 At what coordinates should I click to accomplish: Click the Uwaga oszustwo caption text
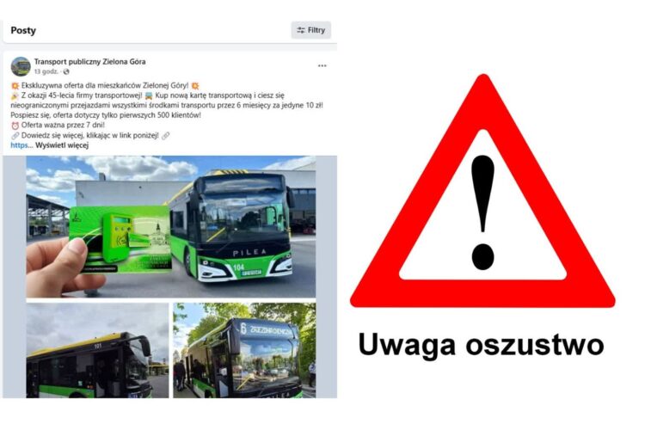(x=482, y=344)
